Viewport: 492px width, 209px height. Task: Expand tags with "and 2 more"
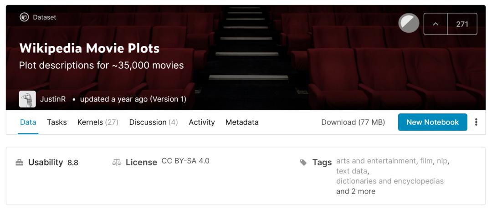(x=356, y=191)
